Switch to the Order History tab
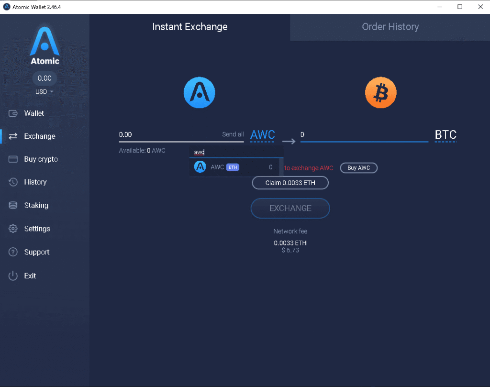Viewport: 490px width, 387px height. pyautogui.click(x=390, y=27)
